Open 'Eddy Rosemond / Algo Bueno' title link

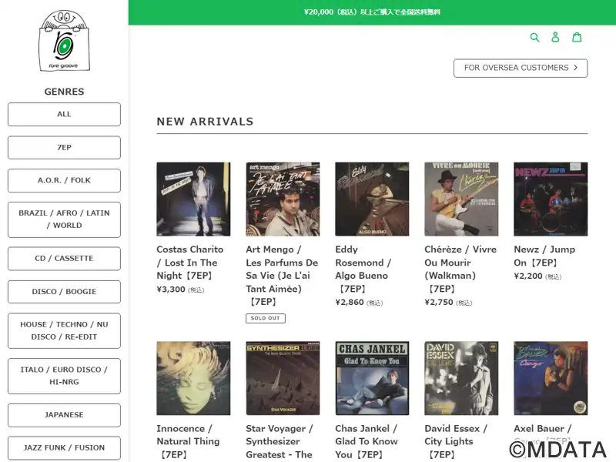point(363,269)
